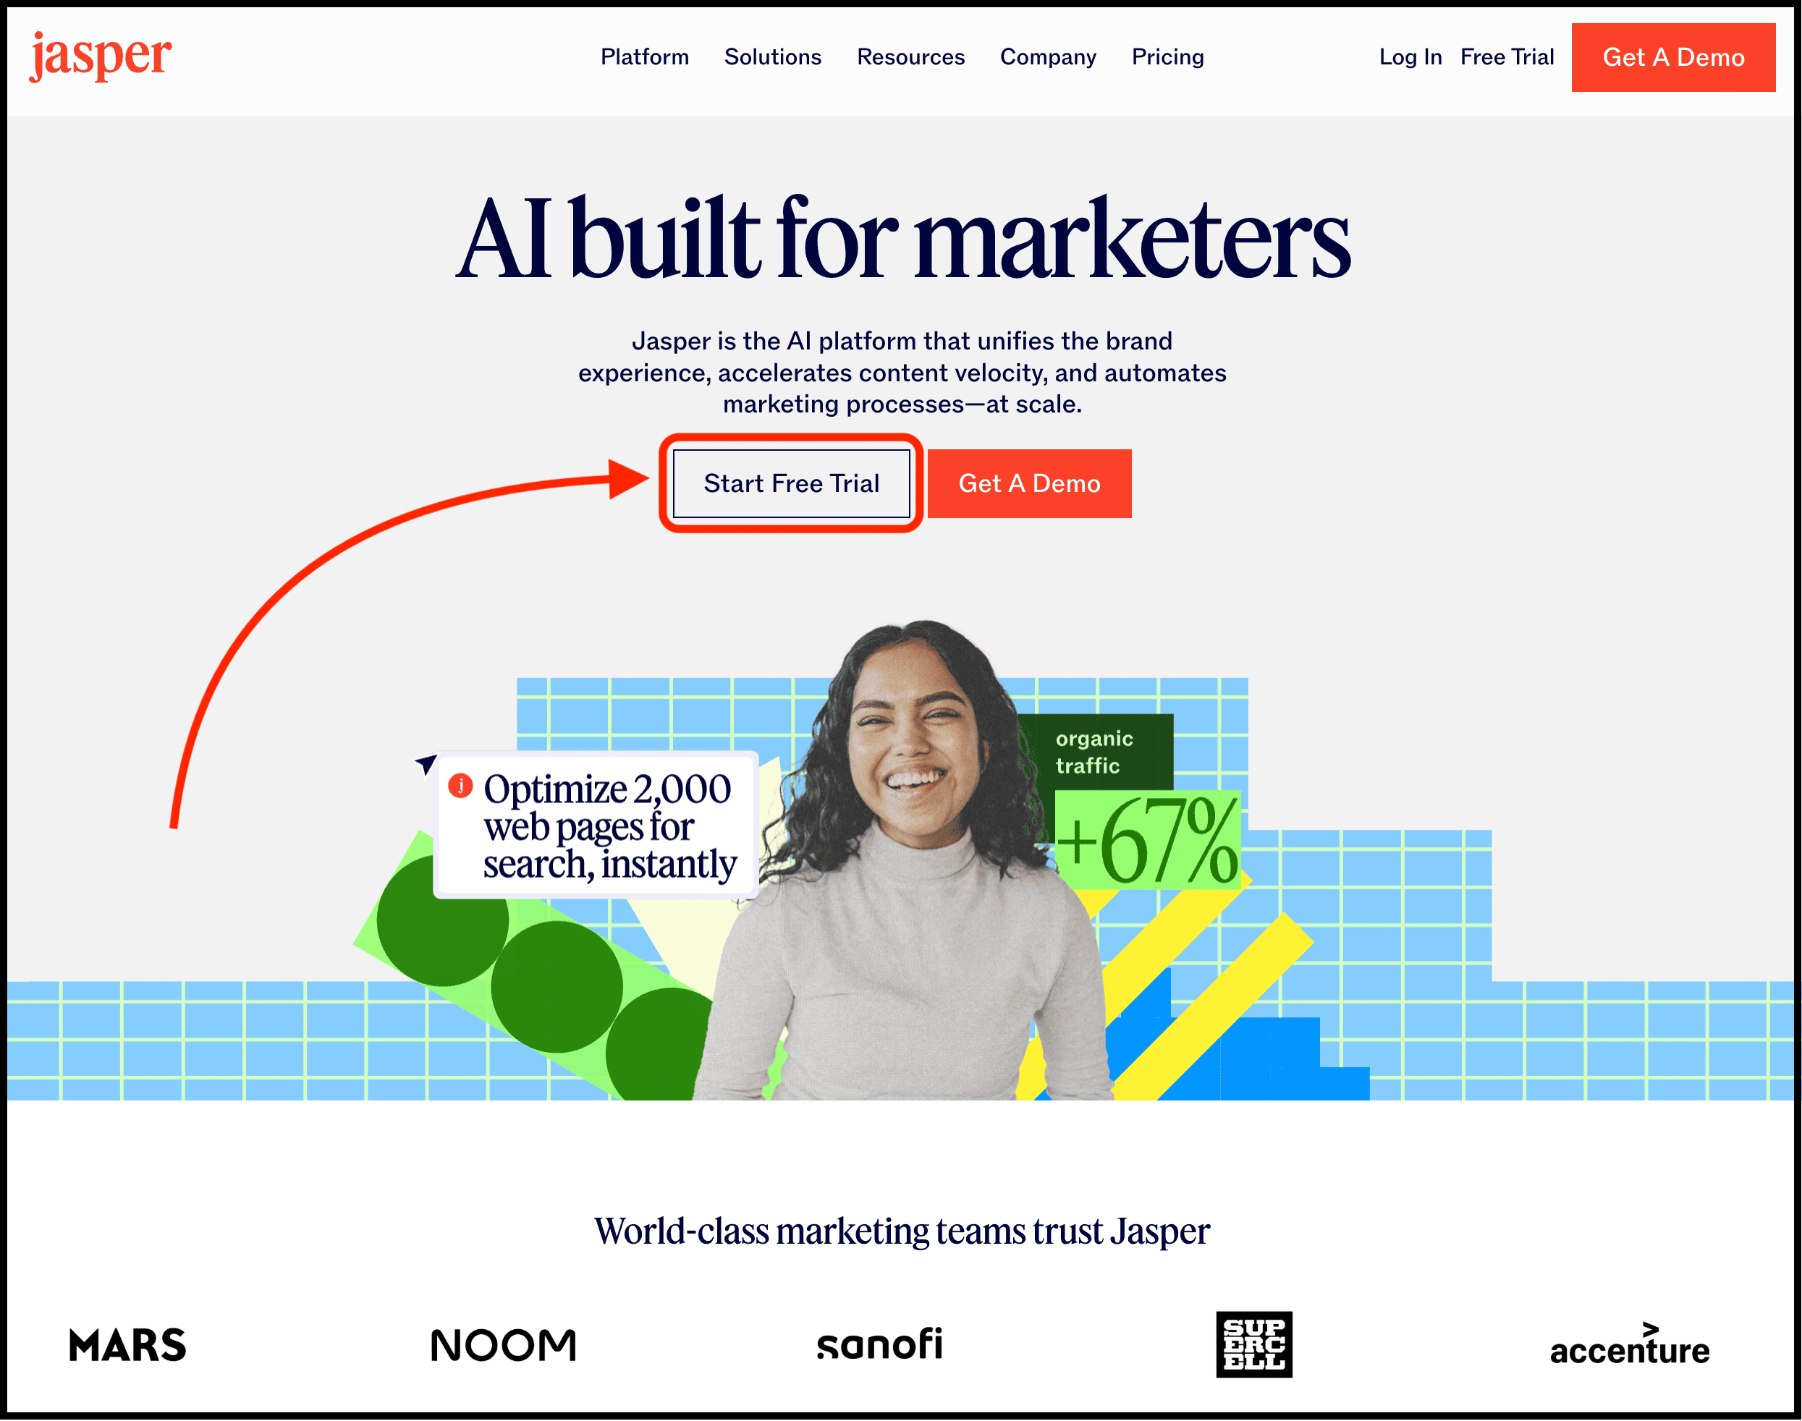
Task: Expand the Resources navigation item
Action: pyautogui.click(x=911, y=56)
